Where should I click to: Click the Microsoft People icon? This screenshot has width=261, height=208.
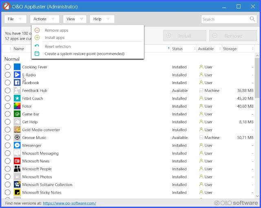(17, 169)
